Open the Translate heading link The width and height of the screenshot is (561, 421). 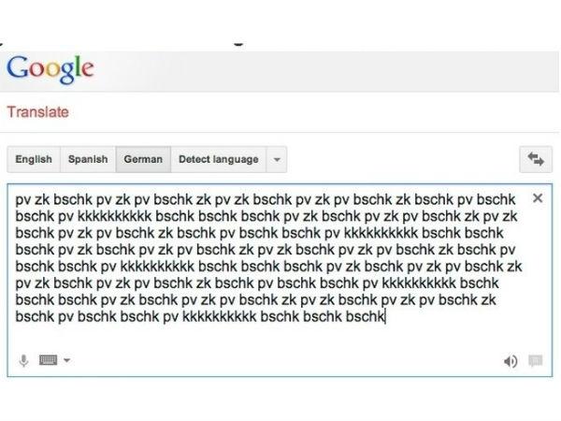[38, 112]
